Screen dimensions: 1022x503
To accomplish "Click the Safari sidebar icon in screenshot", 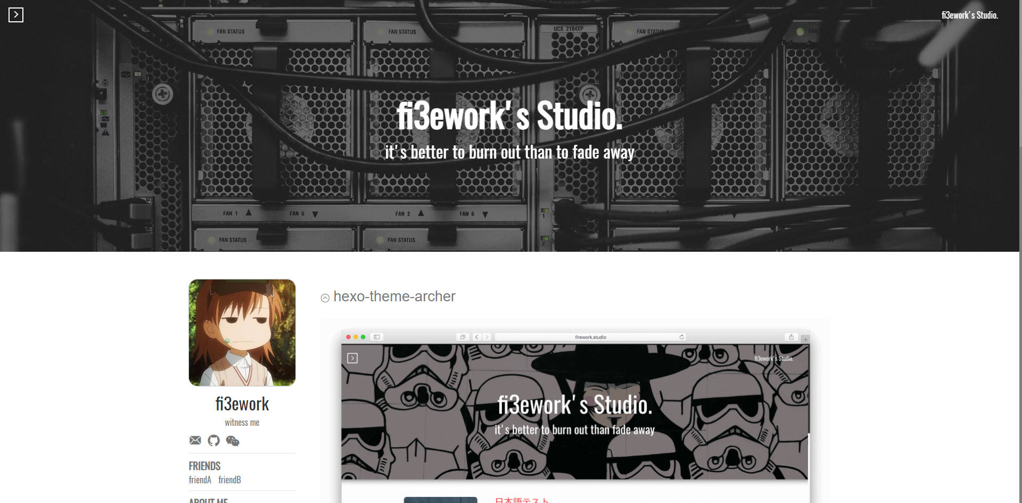I will pyautogui.click(x=377, y=337).
